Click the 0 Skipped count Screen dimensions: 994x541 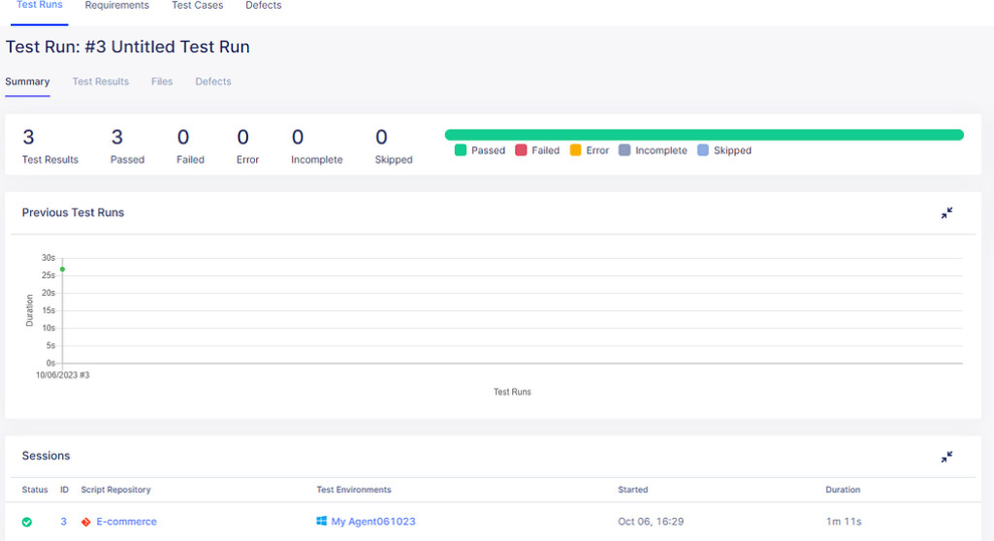[381, 137]
